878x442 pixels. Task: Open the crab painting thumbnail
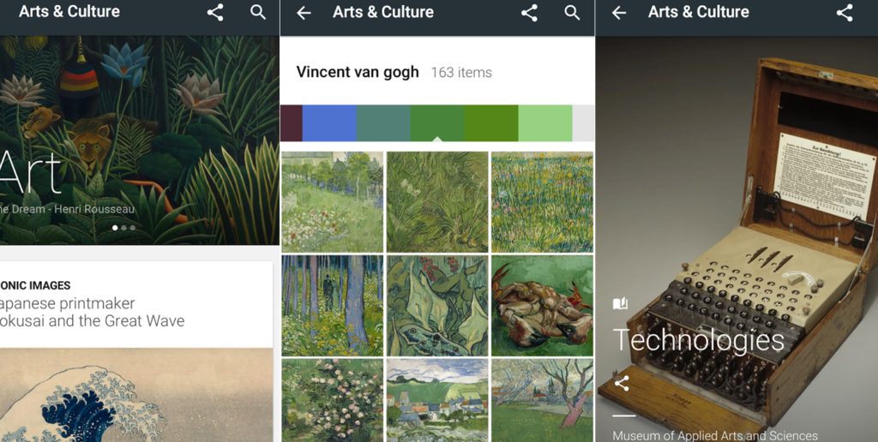point(542,306)
